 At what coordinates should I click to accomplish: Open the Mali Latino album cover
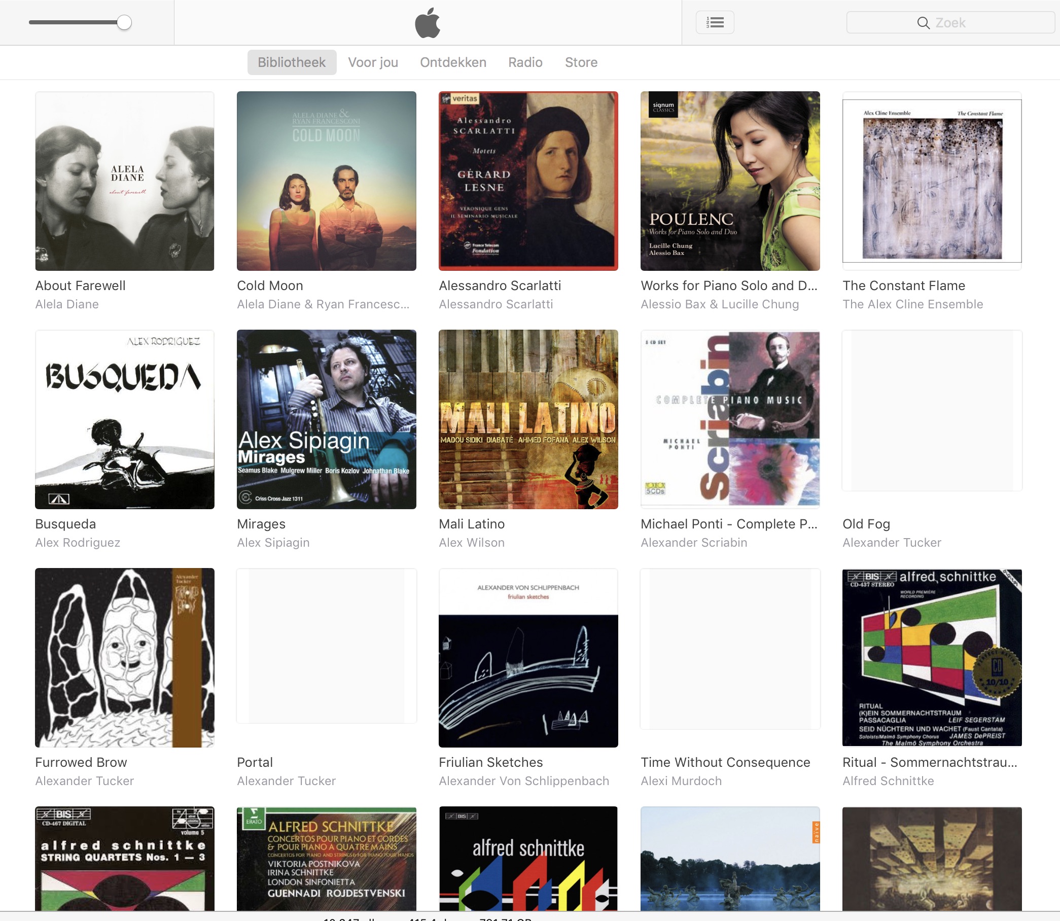click(x=528, y=419)
